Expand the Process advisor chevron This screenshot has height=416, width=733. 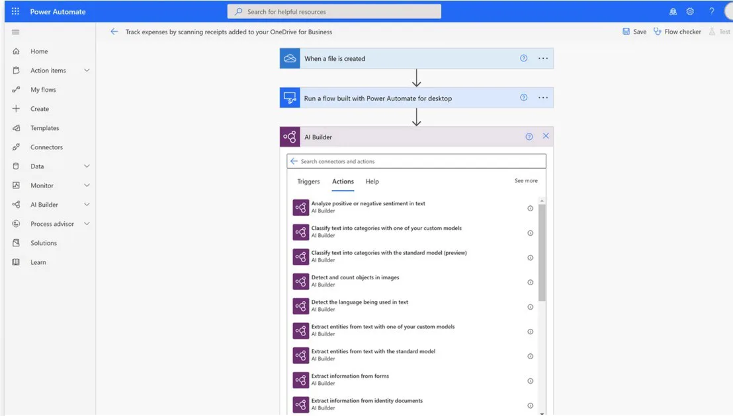87,223
